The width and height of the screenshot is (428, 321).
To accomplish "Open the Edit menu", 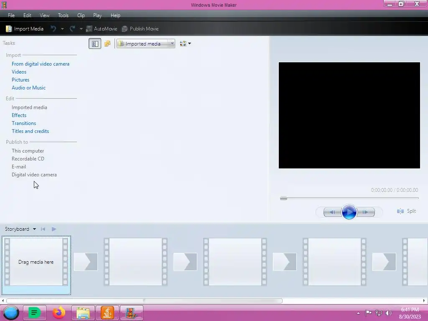I will (x=27, y=15).
